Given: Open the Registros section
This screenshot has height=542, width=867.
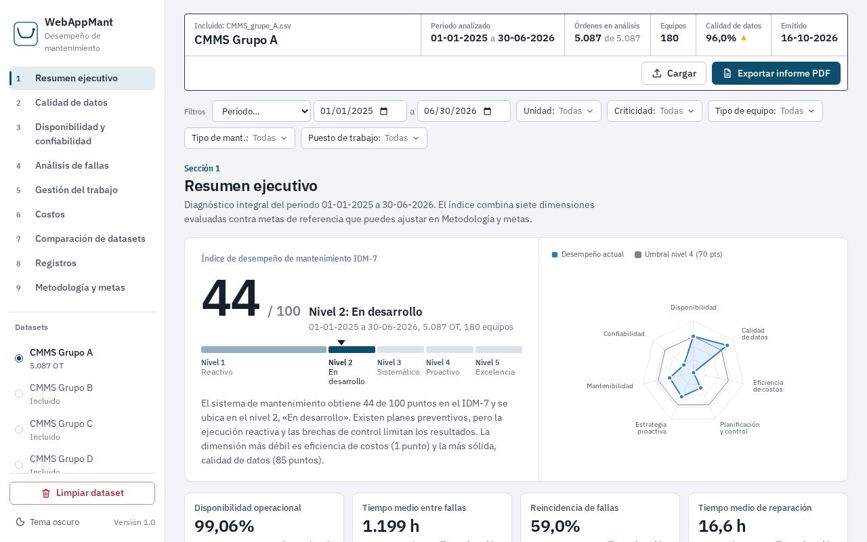Looking at the screenshot, I should [82, 263].
